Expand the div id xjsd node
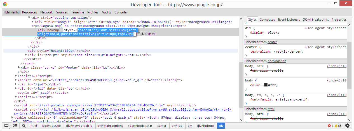 click(16, 84)
